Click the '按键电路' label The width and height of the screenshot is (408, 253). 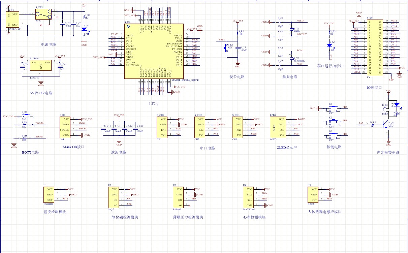click(334, 147)
